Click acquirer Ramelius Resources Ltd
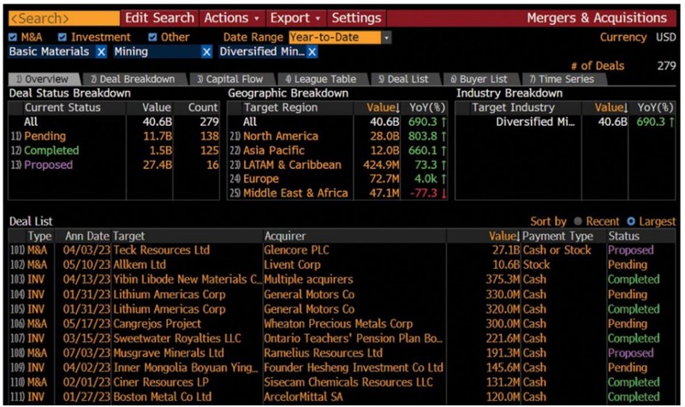Screen dimensions: 685x407 (x=324, y=353)
